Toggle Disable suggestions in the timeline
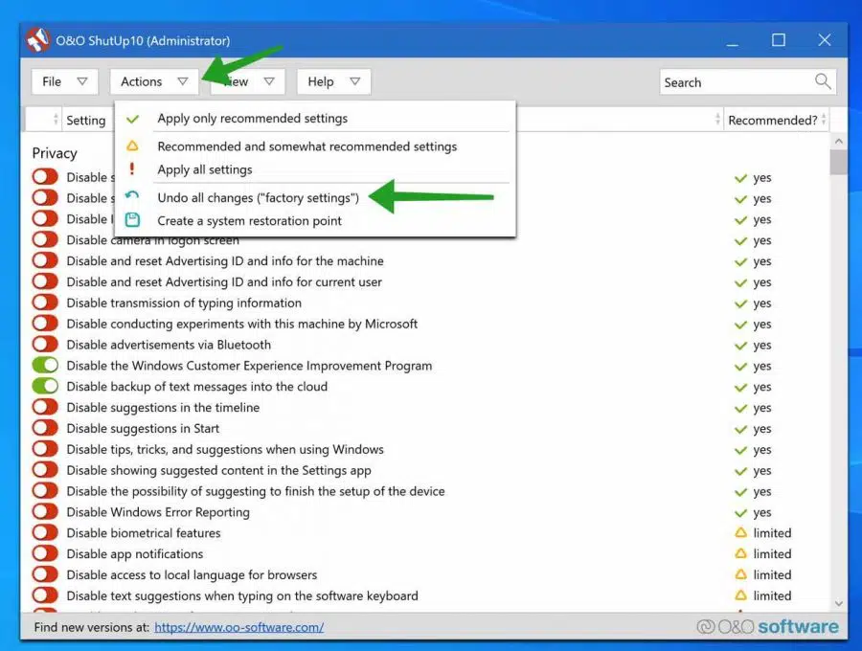The width and height of the screenshot is (862, 651). click(45, 407)
